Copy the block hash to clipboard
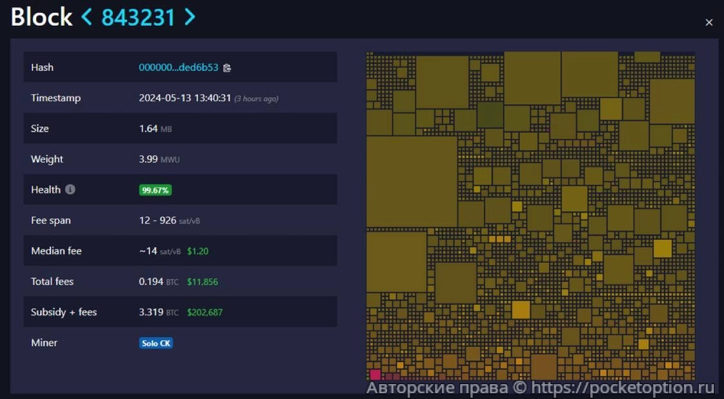Image resolution: width=724 pixels, height=399 pixels. [x=227, y=68]
